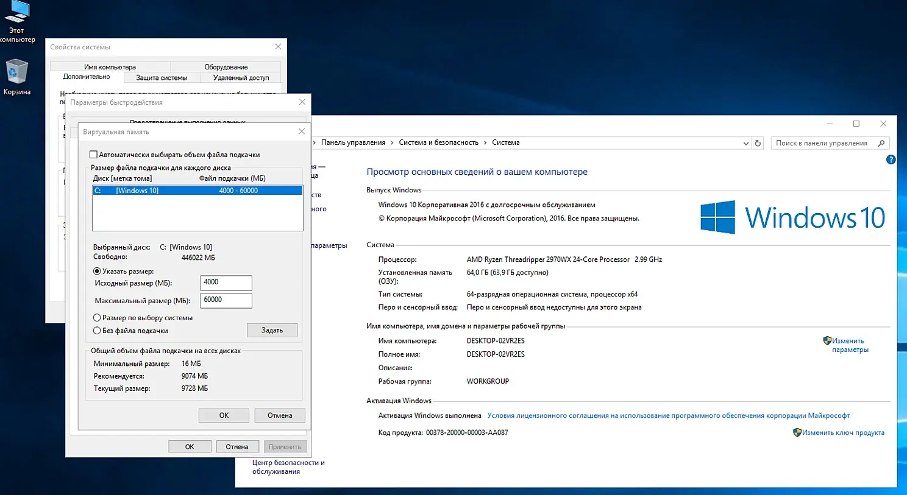Click shield icon next to 'Изменить параметры'

pos(827,341)
